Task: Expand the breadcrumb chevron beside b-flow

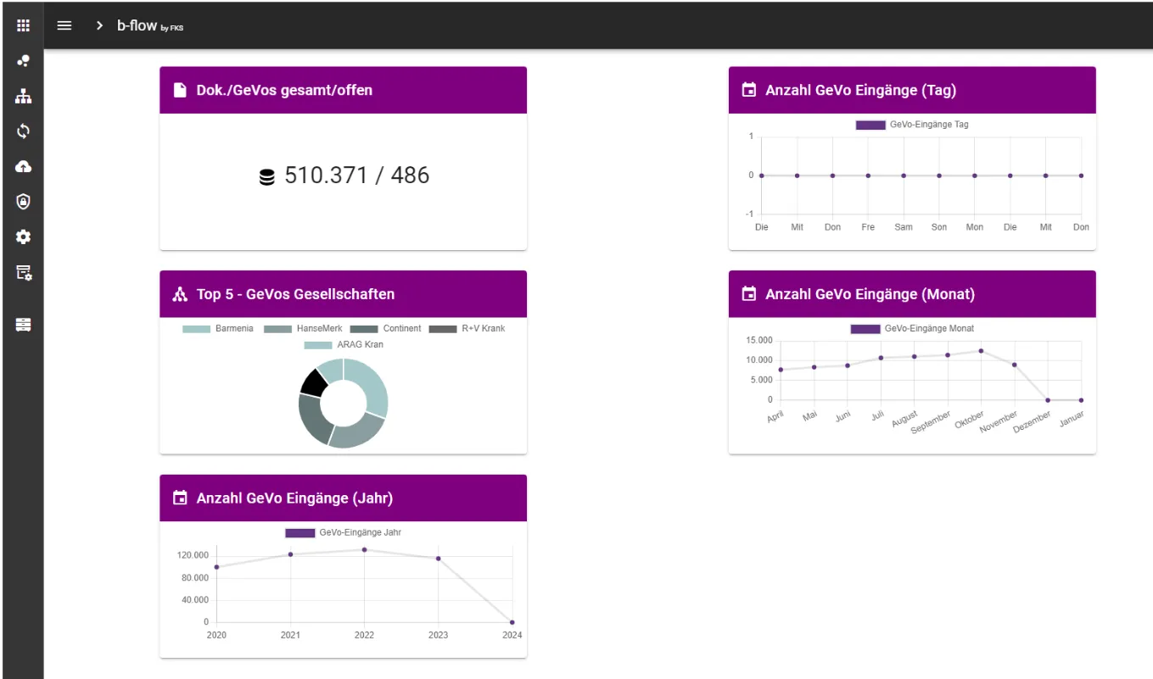Action: [x=99, y=25]
